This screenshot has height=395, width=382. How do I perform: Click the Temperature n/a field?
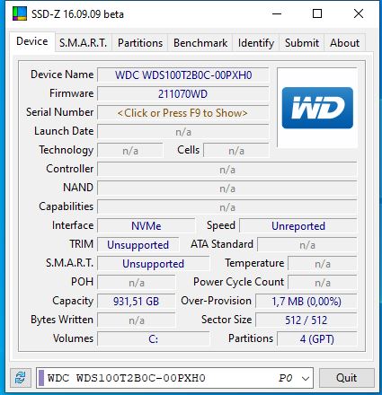323,264
